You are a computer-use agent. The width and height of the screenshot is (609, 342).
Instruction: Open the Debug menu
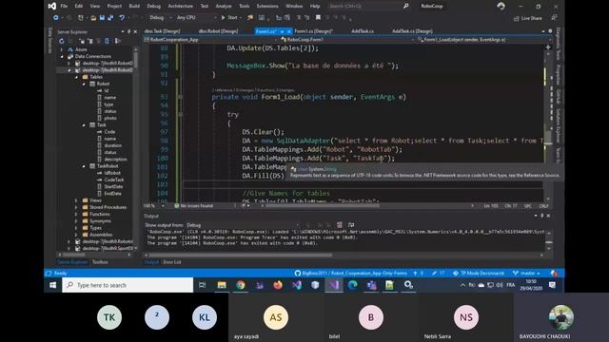tap(154, 6)
